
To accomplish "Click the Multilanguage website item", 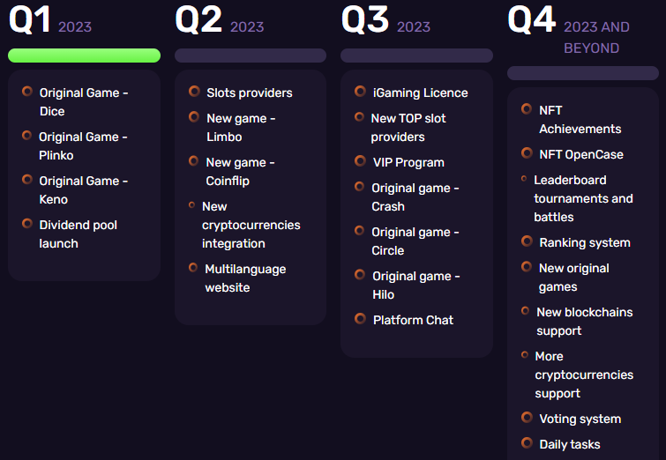I will (245, 278).
